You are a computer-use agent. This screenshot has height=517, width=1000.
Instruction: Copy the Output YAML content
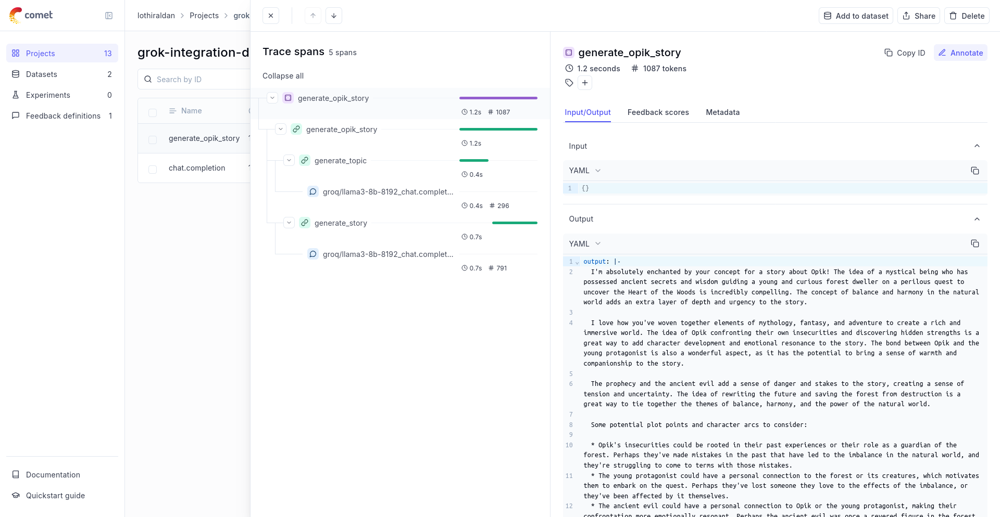click(974, 243)
